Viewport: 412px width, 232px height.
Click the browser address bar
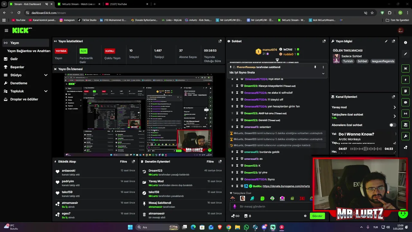click(193, 13)
